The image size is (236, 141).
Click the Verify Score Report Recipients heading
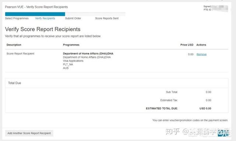coord(43,29)
